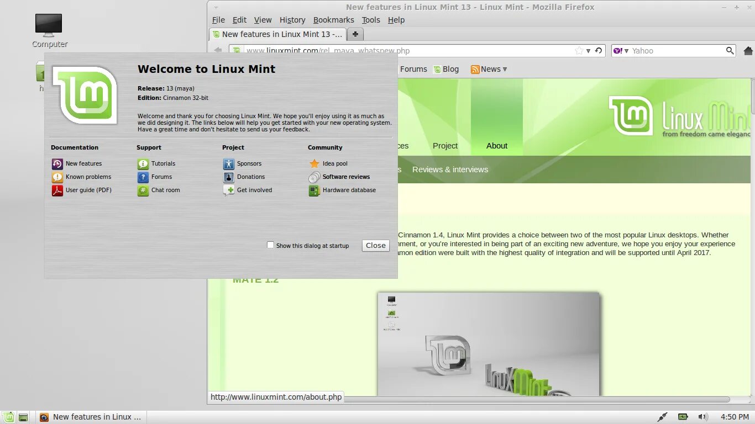This screenshot has width=755, height=424.
Task: Click the network connection tray icon
Action: pyautogui.click(x=662, y=417)
